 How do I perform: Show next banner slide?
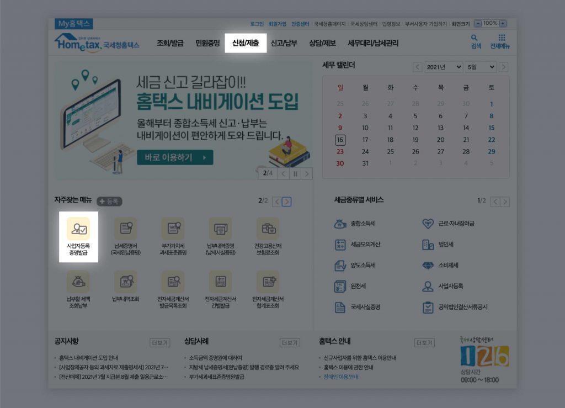point(307,174)
